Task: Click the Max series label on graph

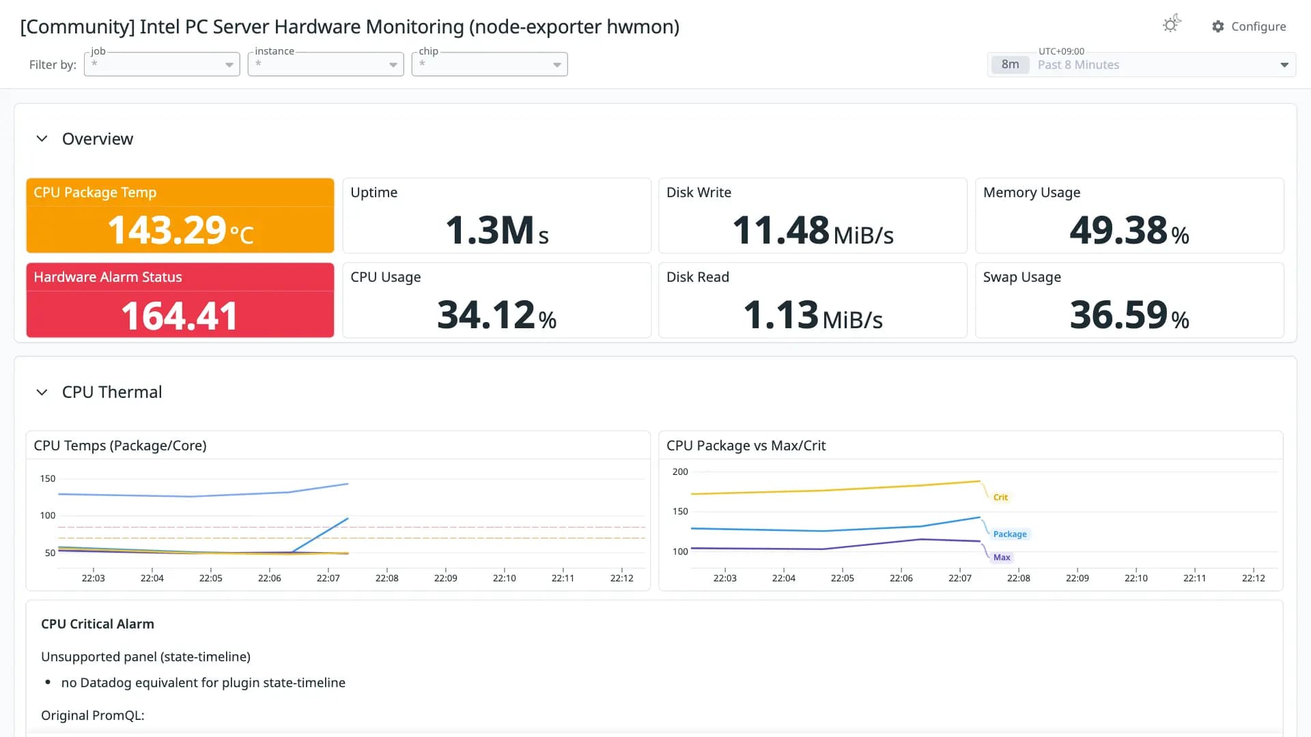Action: click(x=1002, y=558)
